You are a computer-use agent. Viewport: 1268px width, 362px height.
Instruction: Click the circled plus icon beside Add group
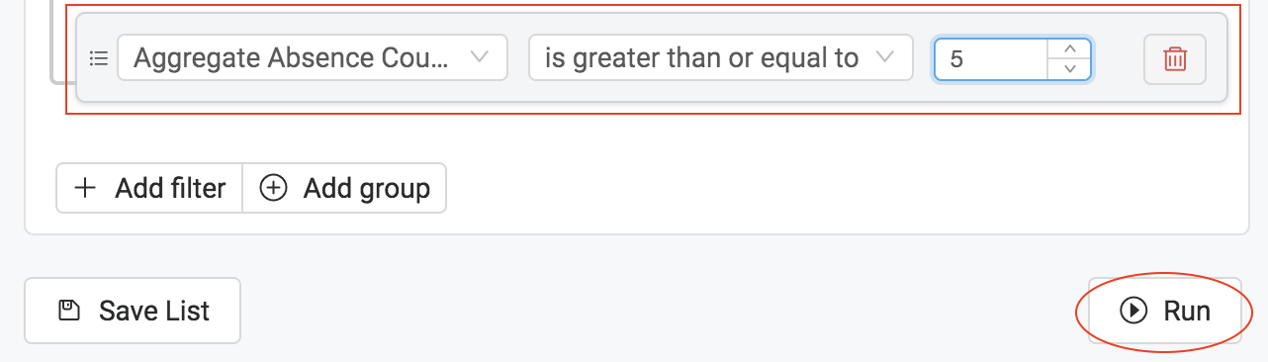(x=273, y=188)
